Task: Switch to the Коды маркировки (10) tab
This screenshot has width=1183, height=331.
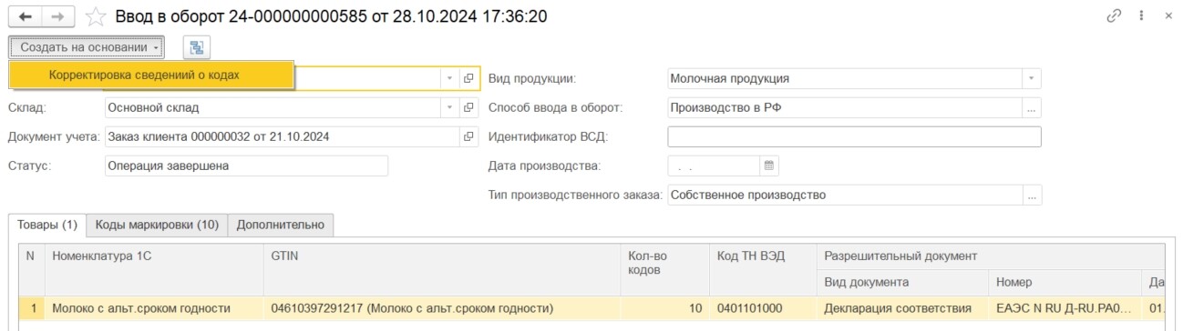Action: (x=157, y=225)
